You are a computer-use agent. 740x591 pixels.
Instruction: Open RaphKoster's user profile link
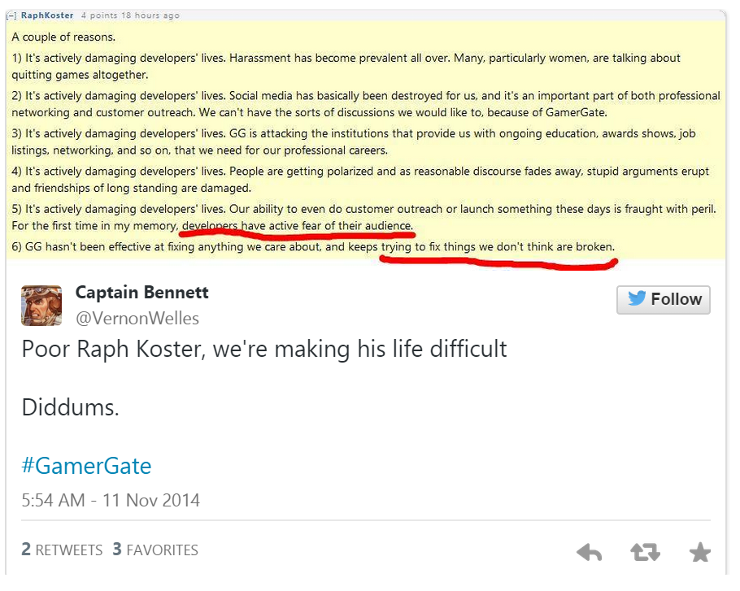click(x=47, y=15)
